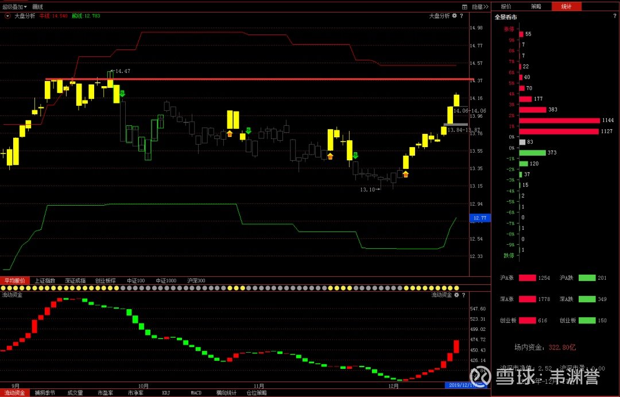The image size is (620, 397).
Task: Open 大盘分析 indicator settings gear
Action: click(455, 16)
